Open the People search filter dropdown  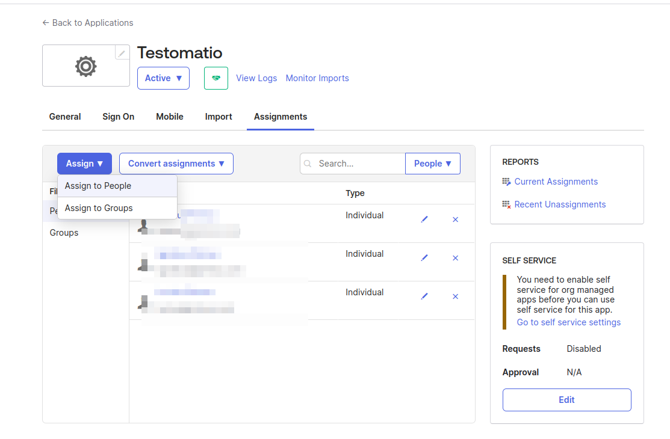click(432, 164)
